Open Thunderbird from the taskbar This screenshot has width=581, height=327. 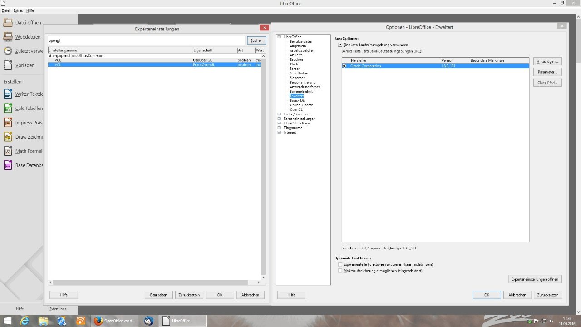(x=148, y=321)
